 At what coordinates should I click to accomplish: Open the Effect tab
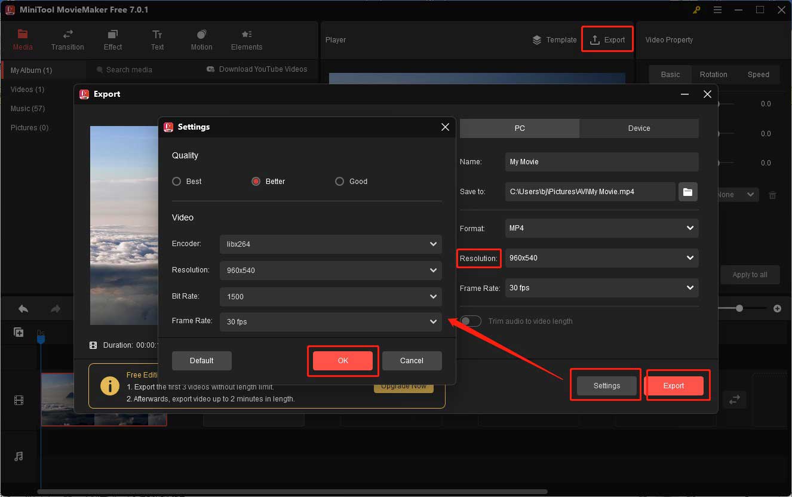[x=112, y=39]
